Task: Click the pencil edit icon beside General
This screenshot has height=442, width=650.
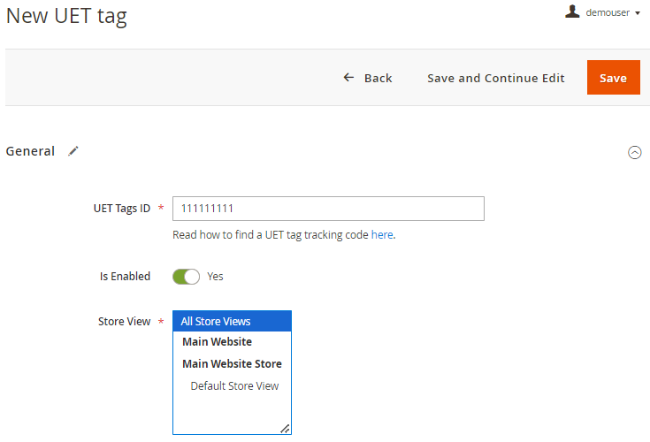Action: (x=73, y=151)
